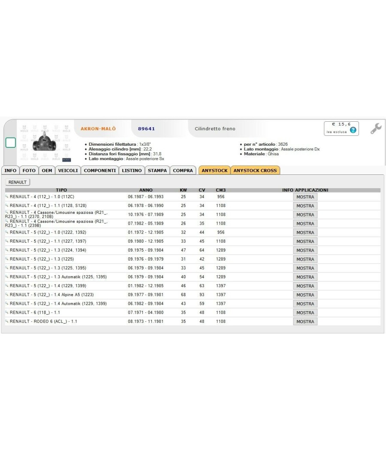Click magnifier icon for RENAULT 5 1.4 Alpine A5
Viewport: 386px width, 450px height.
(6, 294)
